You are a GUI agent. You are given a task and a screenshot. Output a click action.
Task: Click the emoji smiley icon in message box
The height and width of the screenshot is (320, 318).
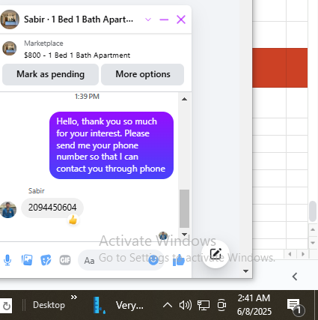point(153,260)
